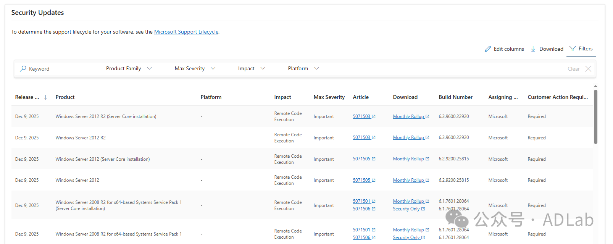Sort by the Build Number column header
Screen dimensions: 613x244
[455, 97]
